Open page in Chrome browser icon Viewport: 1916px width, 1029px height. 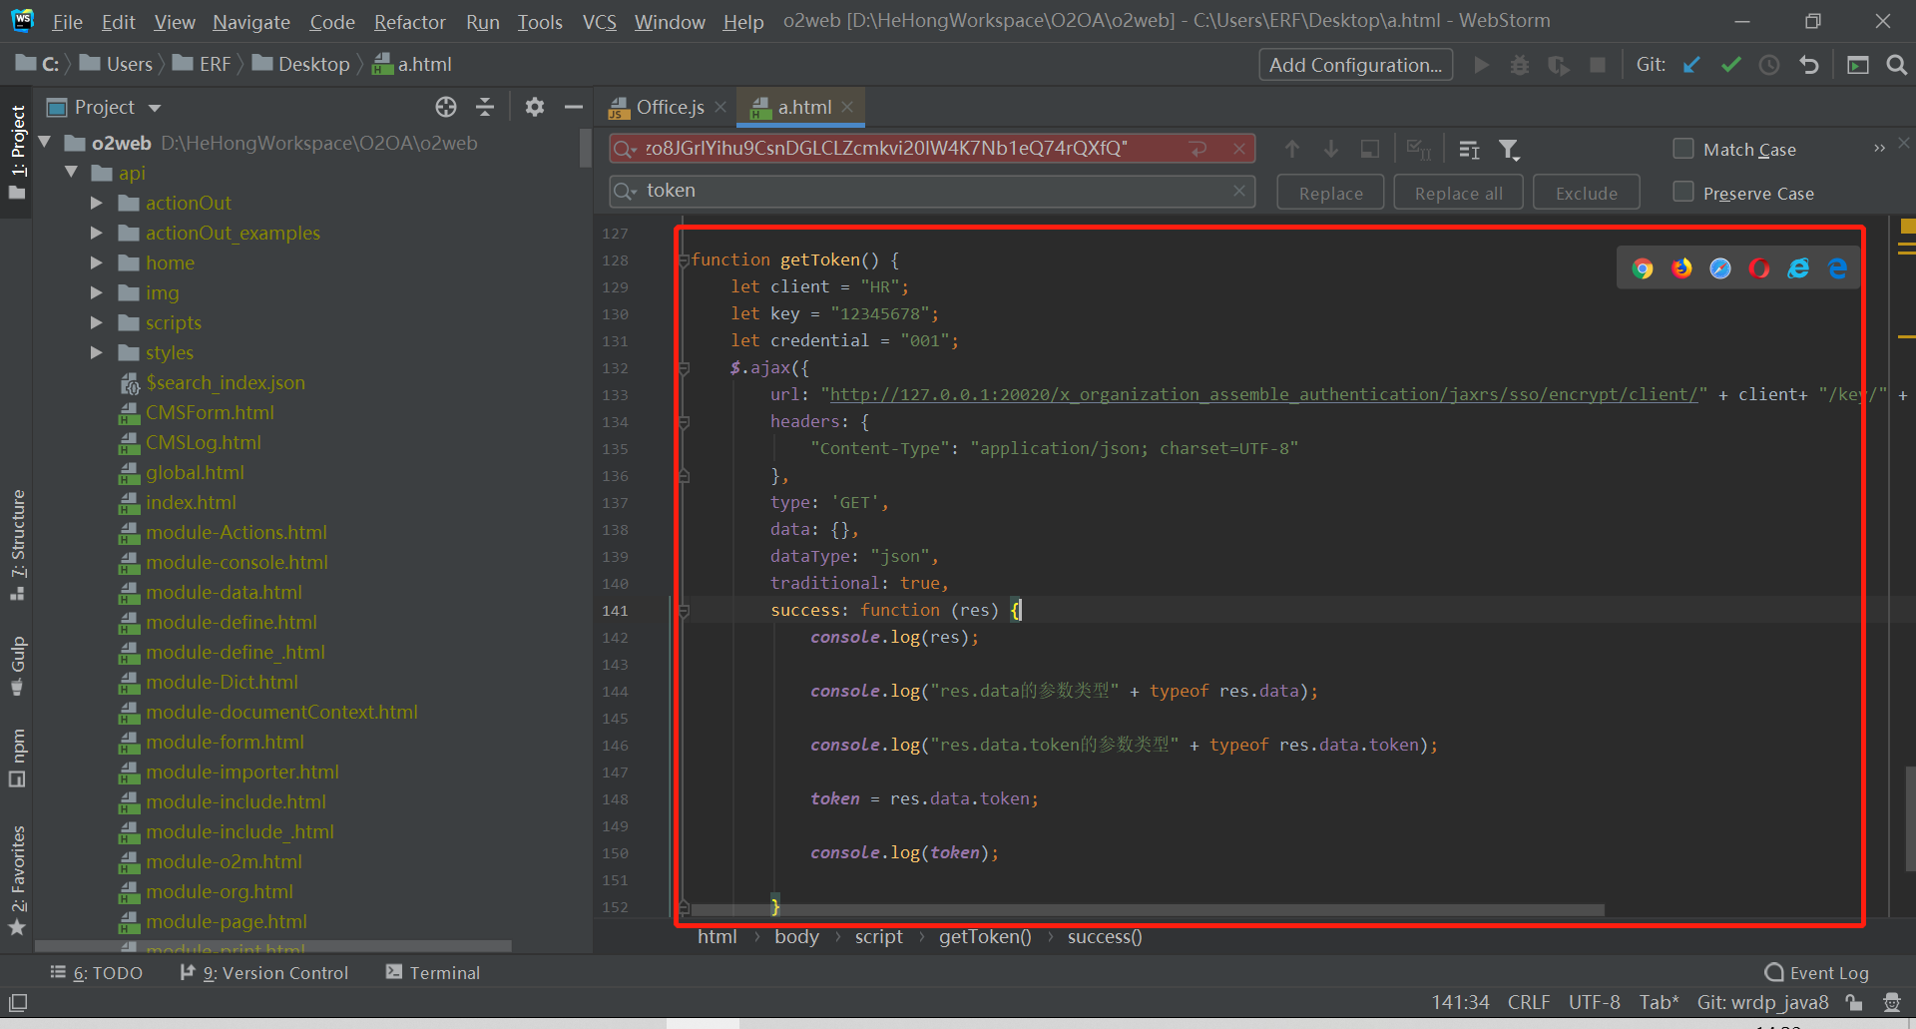(x=1643, y=268)
